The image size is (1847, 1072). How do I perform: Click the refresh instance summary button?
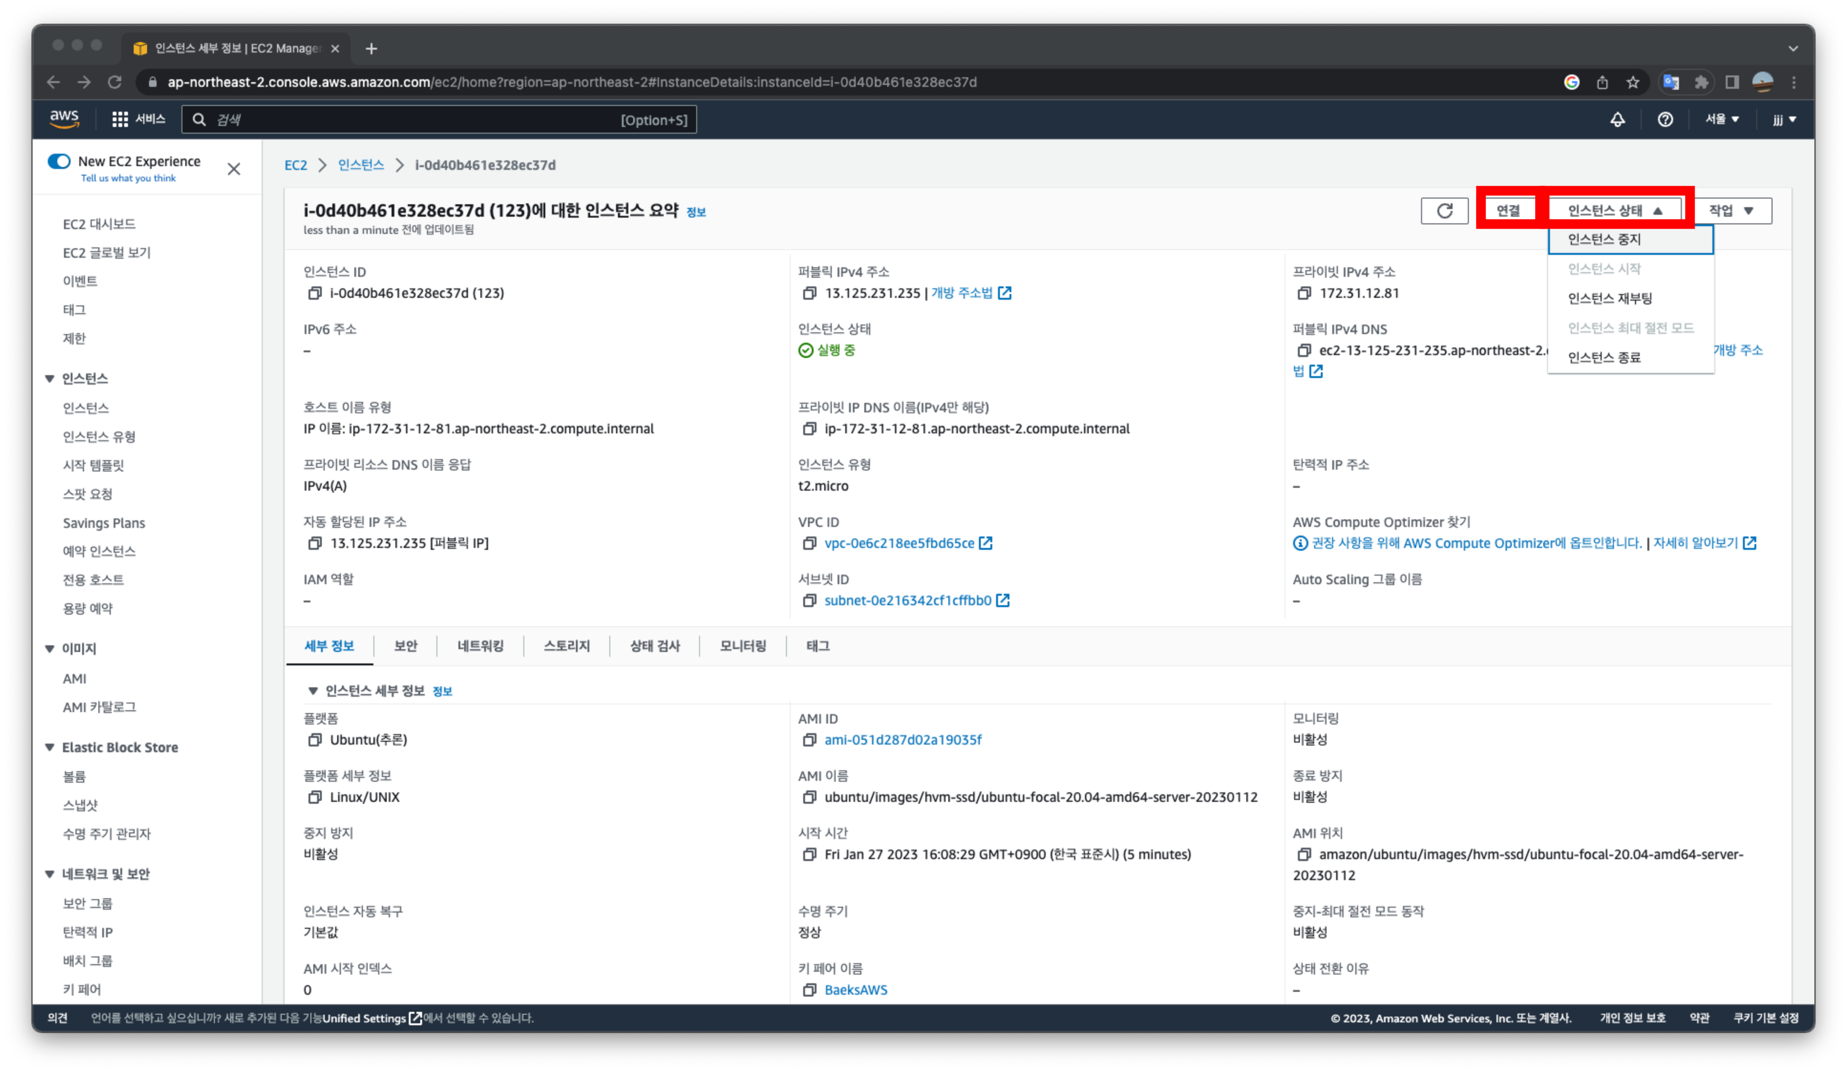(x=1444, y=211)
